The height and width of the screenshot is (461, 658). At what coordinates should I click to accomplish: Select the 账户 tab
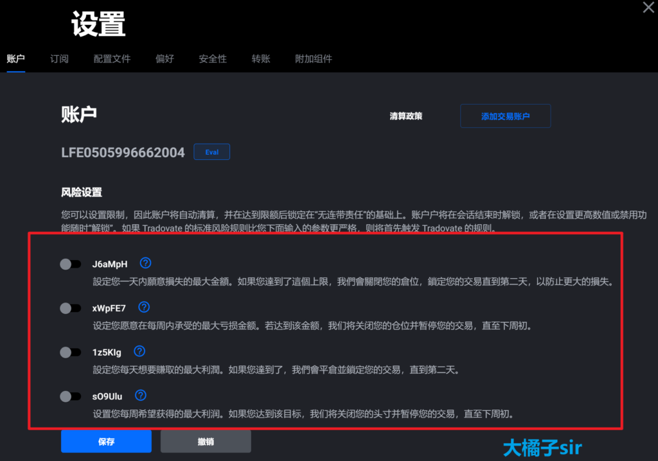(x=15, y=59)
